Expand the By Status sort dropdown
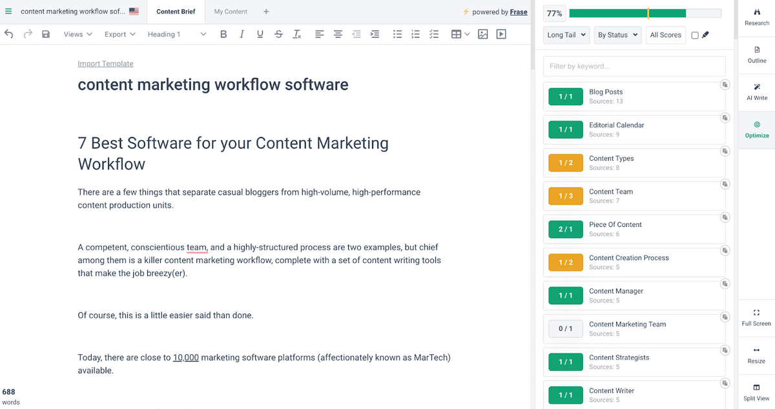The height and width of the screenshot is (409, 775). tap(617, 35)
